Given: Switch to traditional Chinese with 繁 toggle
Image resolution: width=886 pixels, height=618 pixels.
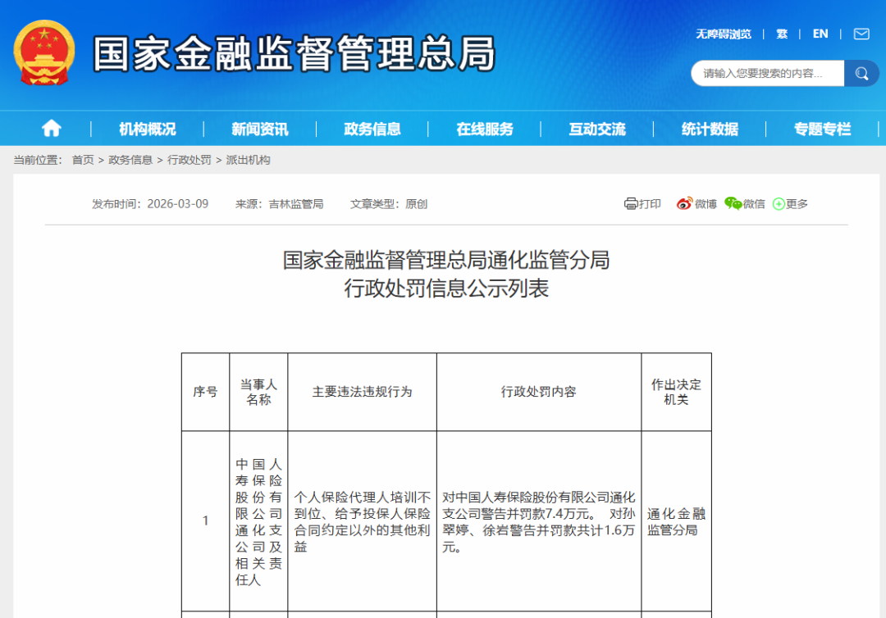Looking at the screenshot, I should pyautogui.click(x=782, y=34).
